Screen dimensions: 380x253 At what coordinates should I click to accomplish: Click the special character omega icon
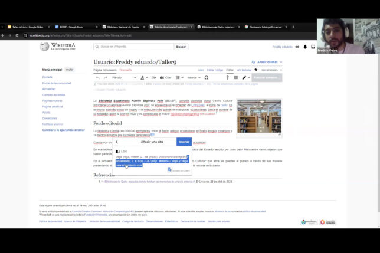click(207, 77)
